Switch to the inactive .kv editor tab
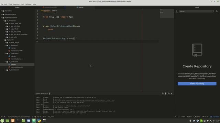Viewport: 220px width, 123px height. 50,8
